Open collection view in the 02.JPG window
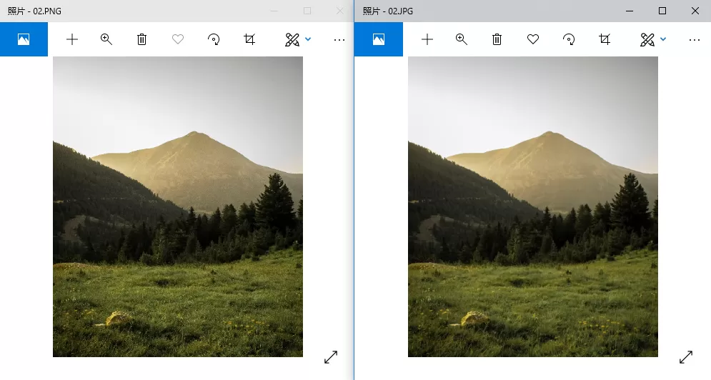The width and height of the screenshot is (711, 380). click(x=379, y=39)
